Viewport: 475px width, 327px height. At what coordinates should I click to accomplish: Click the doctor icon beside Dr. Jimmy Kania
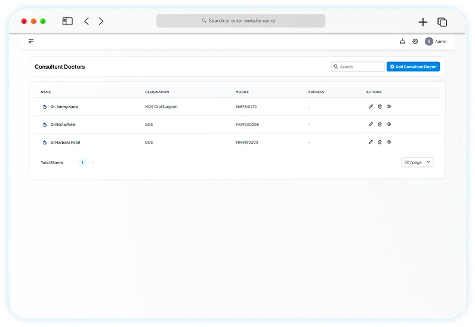coord(45,107)
